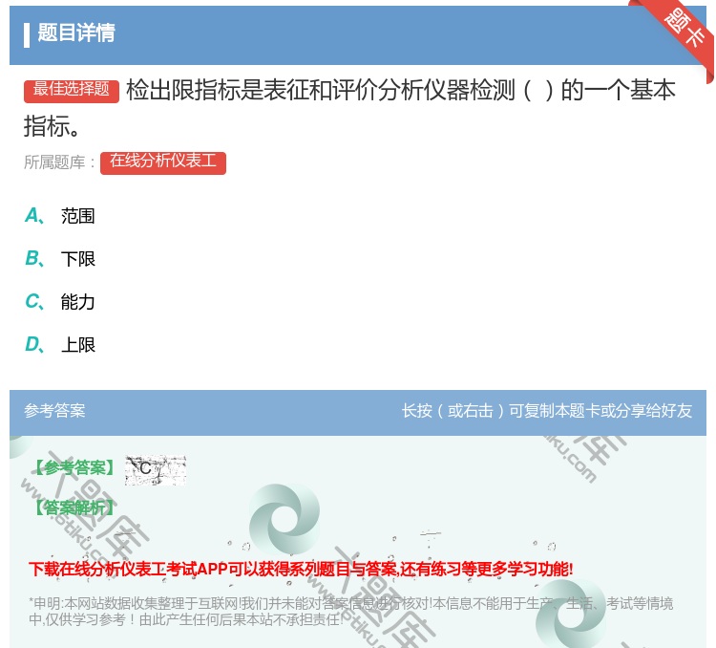The width and height of the screenshot is (716, 648).
Task: Click the answer image showing C
Action: click(156, 470)
